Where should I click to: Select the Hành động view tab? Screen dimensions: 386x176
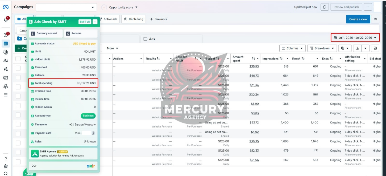tap(133, 19)
